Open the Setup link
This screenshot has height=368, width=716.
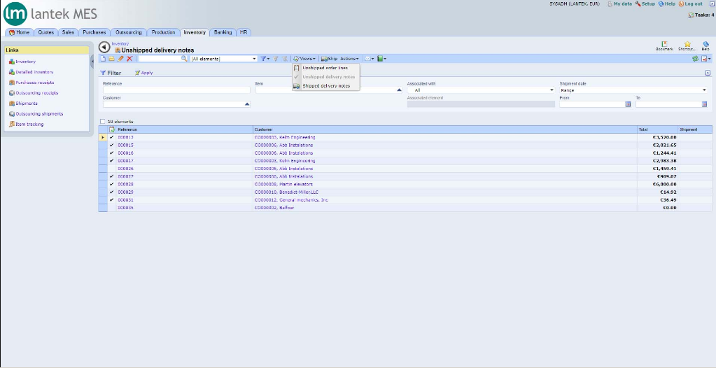(x=645, y=3)
